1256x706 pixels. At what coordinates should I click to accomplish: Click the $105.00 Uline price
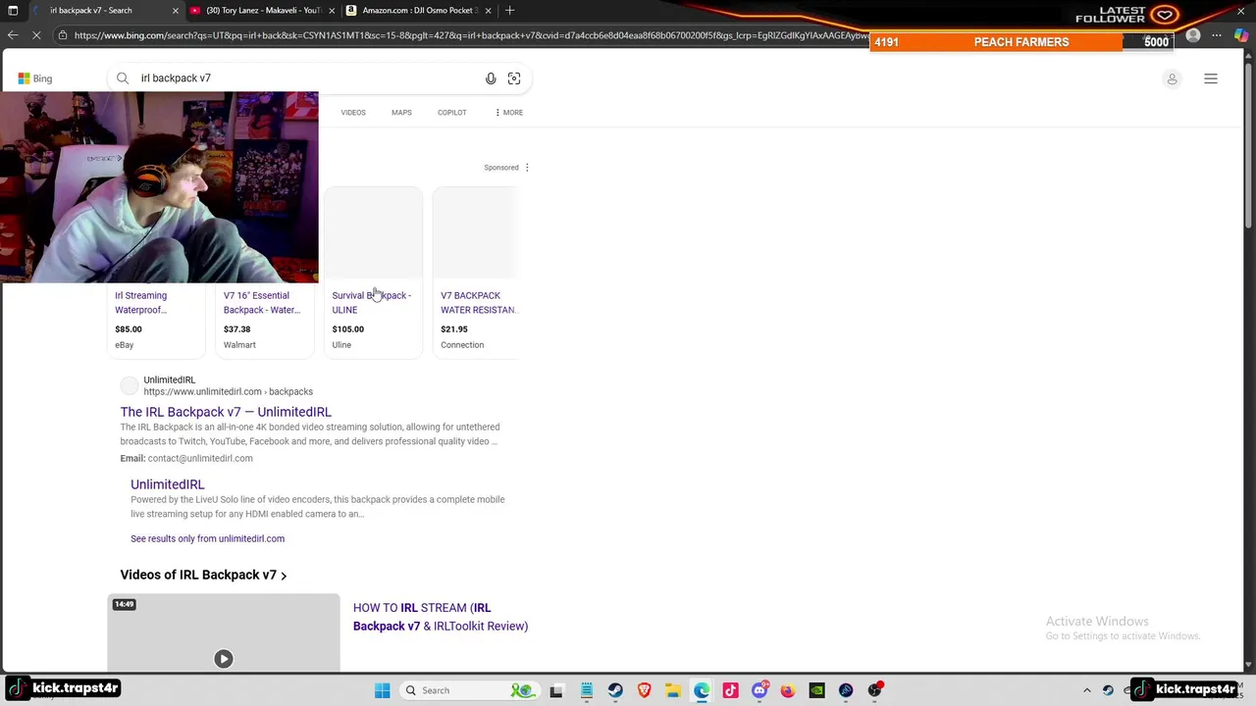coord(347,329)
